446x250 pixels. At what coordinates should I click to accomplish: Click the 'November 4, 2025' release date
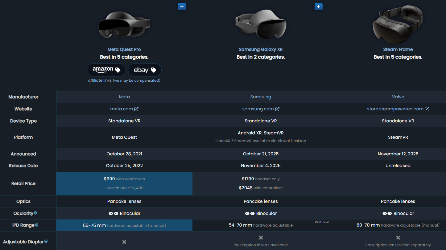pos(261,166)
